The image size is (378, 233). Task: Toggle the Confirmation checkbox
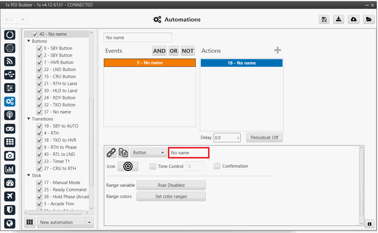pos(217,166)
